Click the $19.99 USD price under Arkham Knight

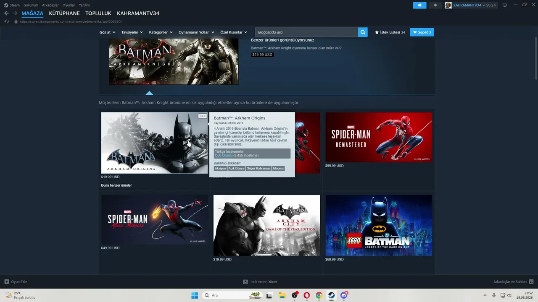tap(262, 55)
